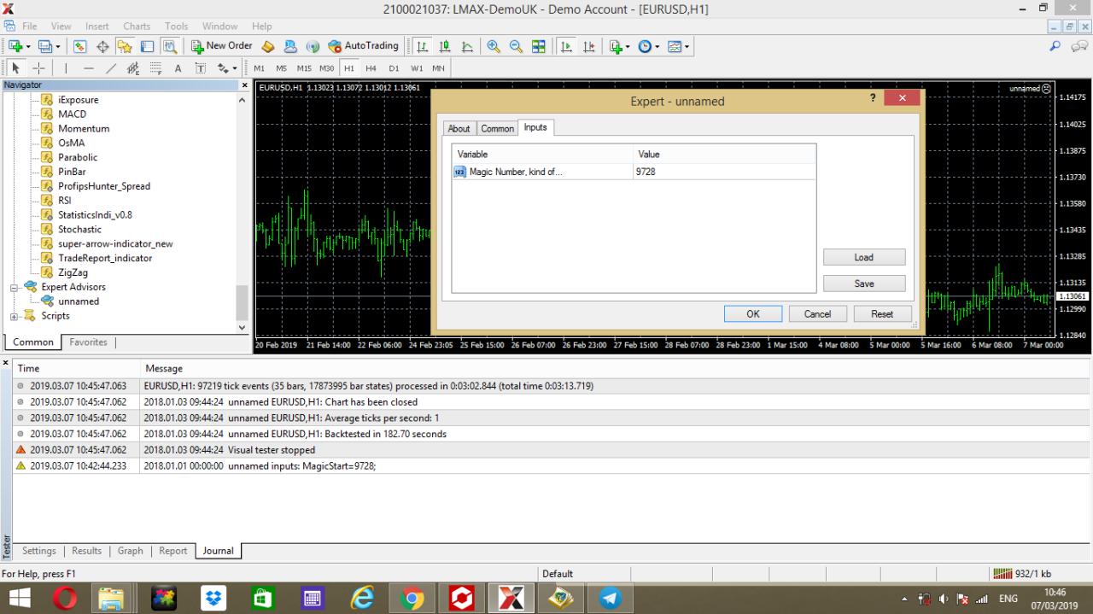
Task: Open the Charts menu
Action: click(x=137, y=26)
